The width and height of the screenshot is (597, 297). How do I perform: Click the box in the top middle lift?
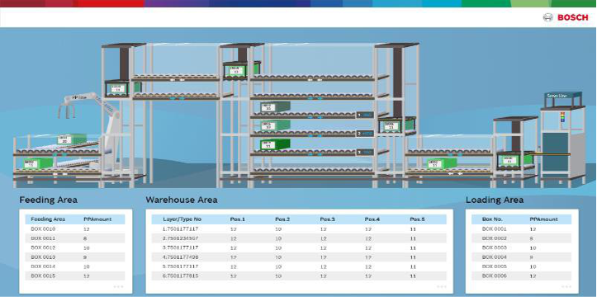click(x=241, y=70)
